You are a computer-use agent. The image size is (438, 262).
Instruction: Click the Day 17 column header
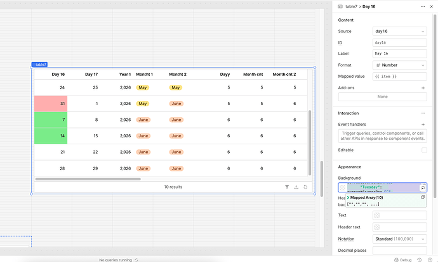(x=91, y=74)
